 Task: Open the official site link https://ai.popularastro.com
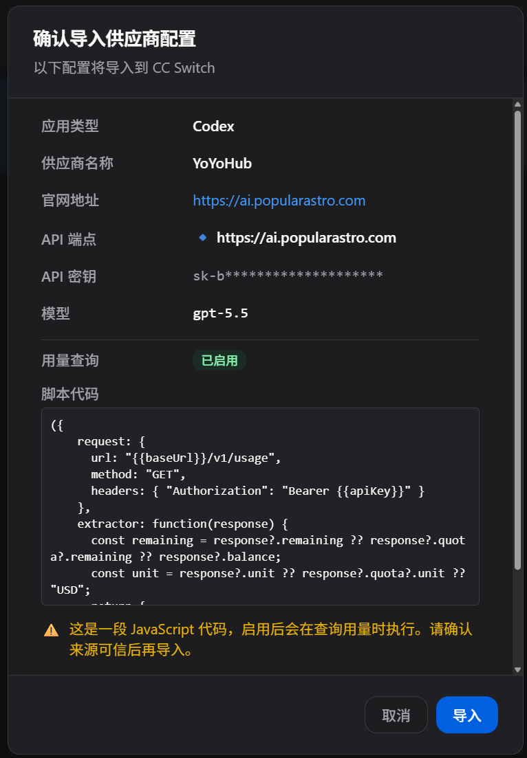tap(279, 201)
